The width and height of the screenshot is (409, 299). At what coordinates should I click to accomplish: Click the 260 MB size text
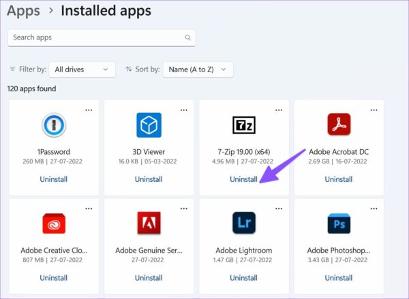pyautogui.click(x=33, y=161)
